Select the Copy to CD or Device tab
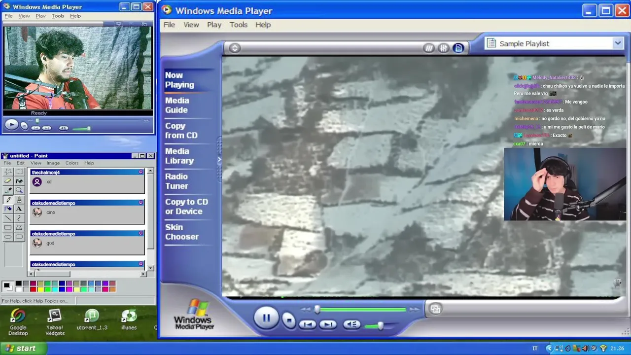631x355 pixels. click(186, 207)
